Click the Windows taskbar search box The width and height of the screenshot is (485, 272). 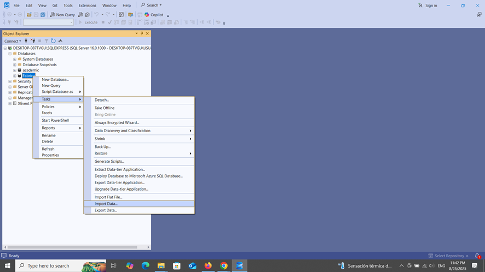61,265
